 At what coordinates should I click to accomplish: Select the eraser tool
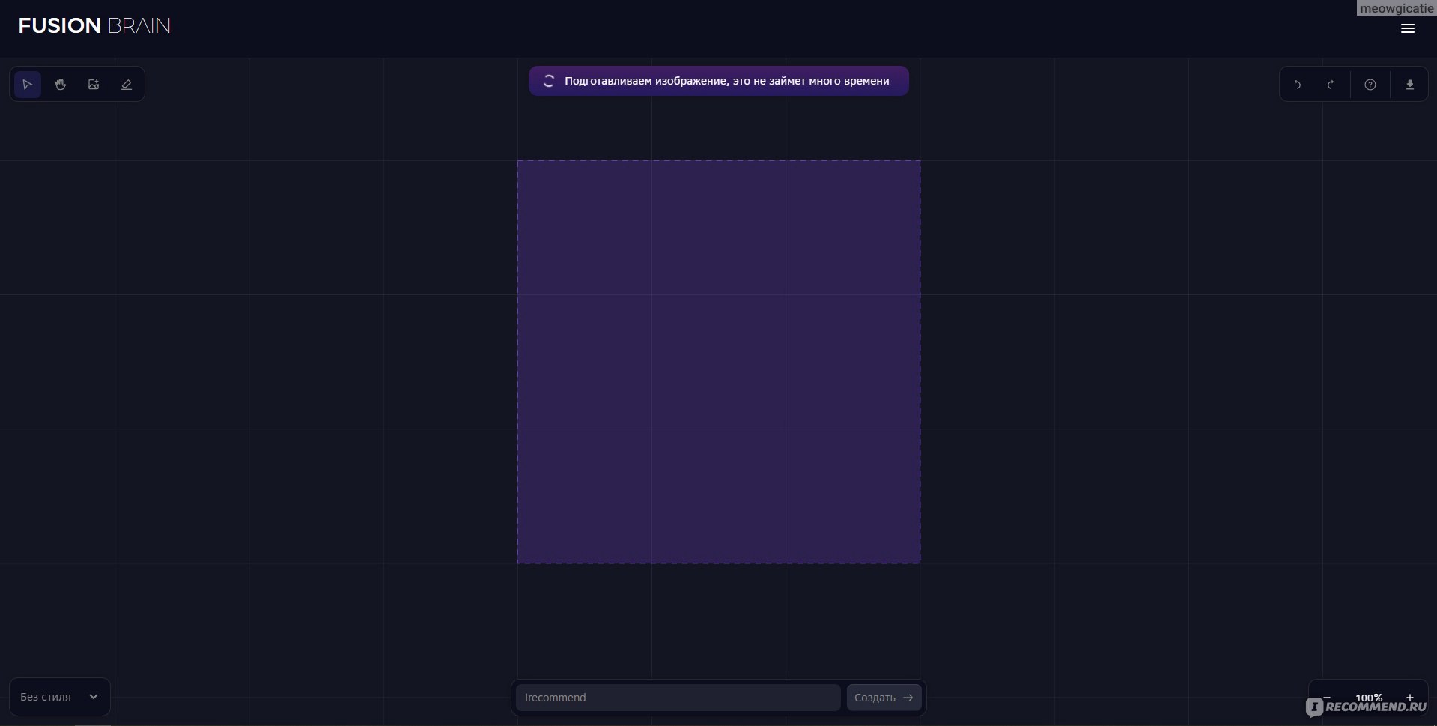pyautogui.click(x=127, y=85)
